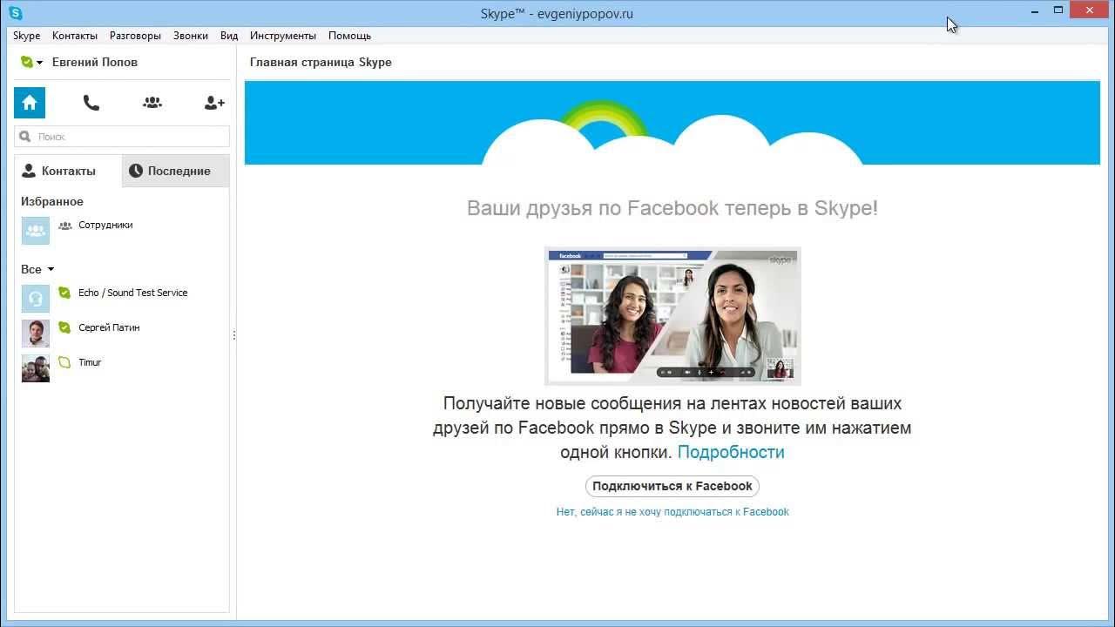Switch to the Последние tab
The image size is (1115, 627).
(176, 171)
